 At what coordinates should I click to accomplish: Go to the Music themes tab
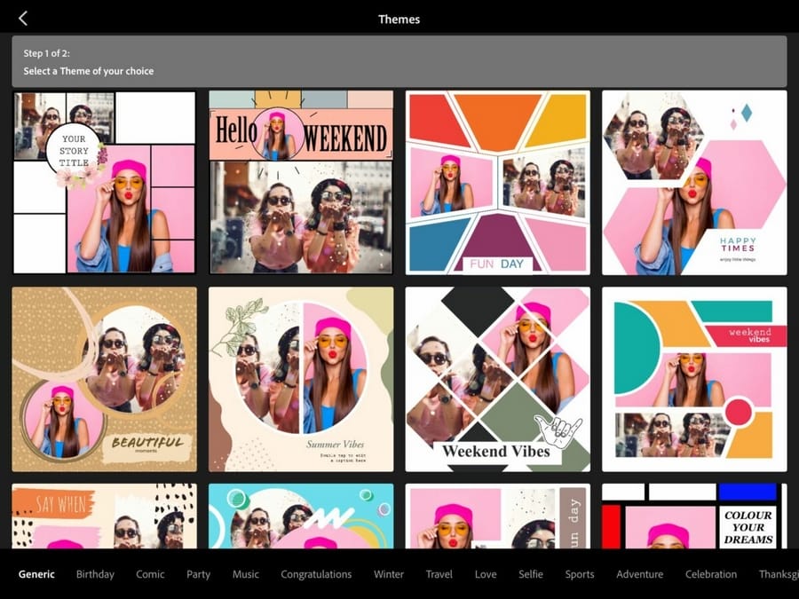(246, 574)
